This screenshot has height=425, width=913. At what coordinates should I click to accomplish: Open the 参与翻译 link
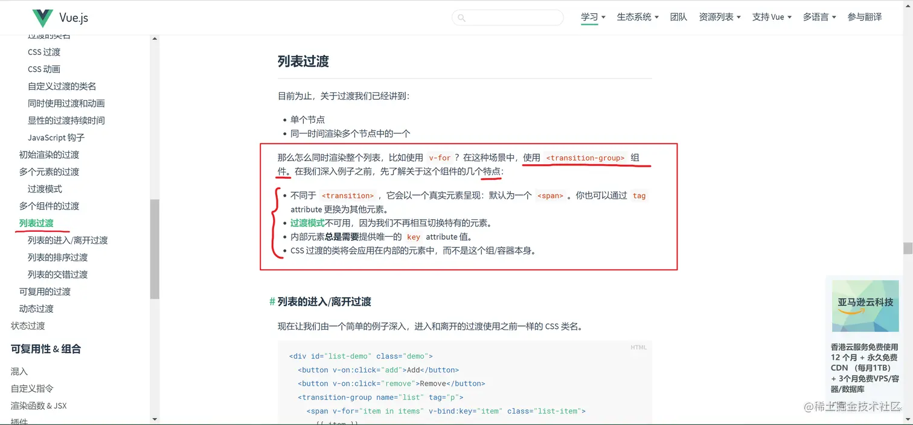click(865, 17)
